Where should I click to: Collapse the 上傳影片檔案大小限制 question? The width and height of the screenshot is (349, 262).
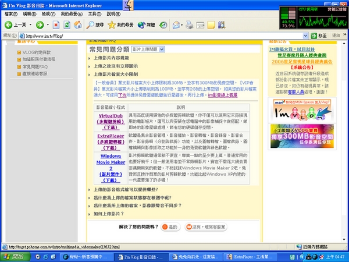click(116, 74)
